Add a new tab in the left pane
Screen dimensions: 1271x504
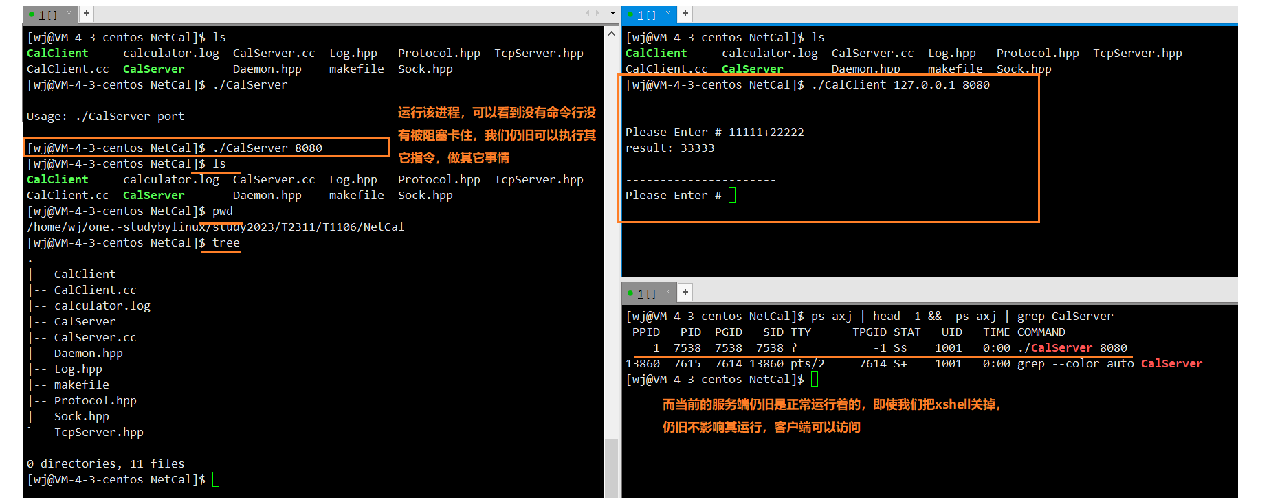(87, 13)
